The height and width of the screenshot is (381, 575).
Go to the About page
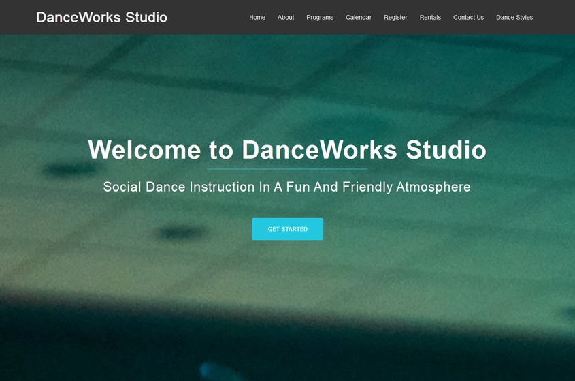point(286,17)
